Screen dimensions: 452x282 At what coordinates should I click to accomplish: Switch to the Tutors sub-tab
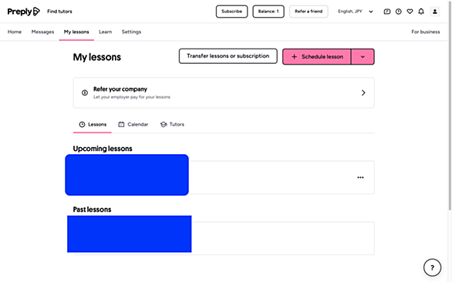point(172,125)
